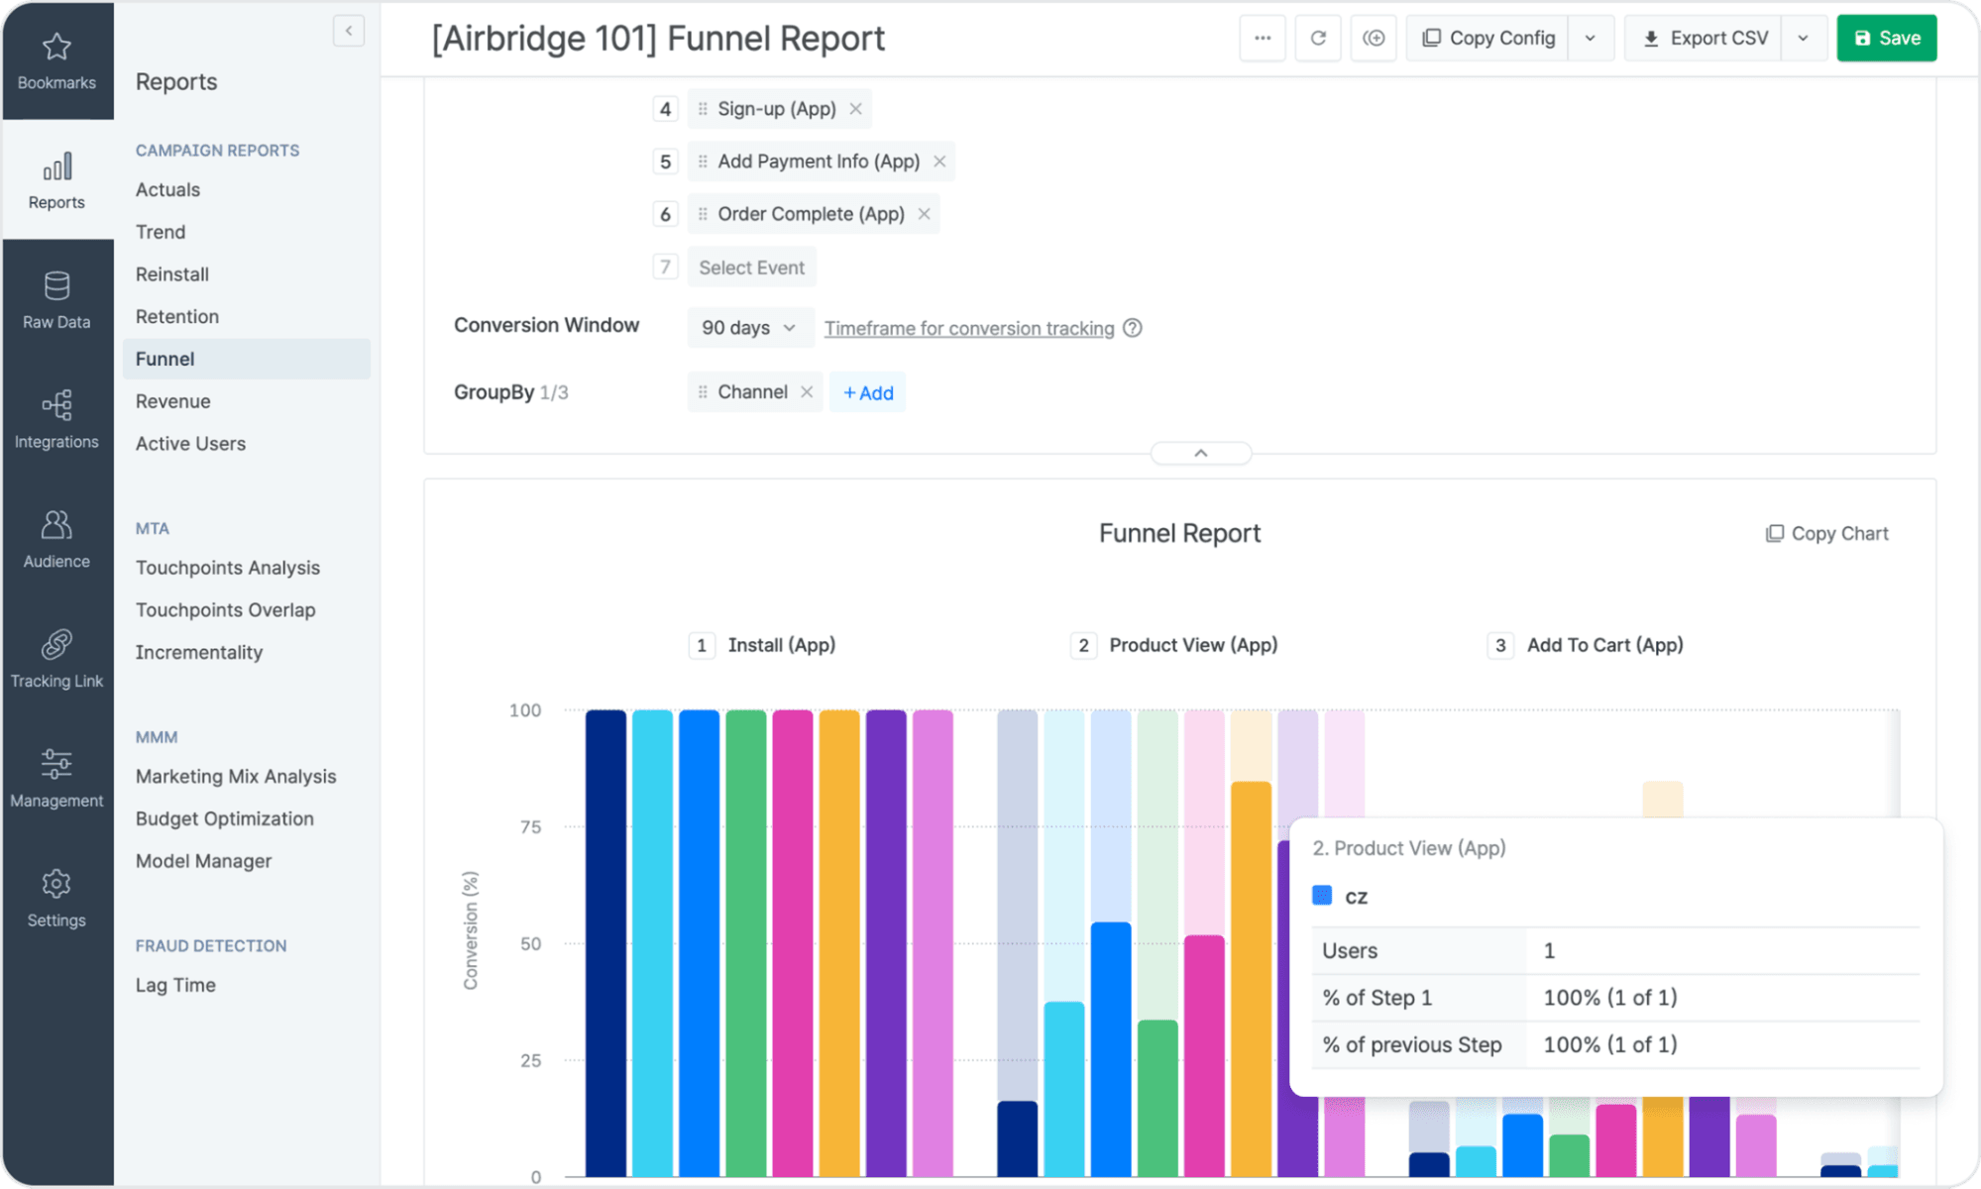Screen dimensions: 1981x1189
Task: Remove the Add Payment Info App event
Action: [x=941, y=162]
